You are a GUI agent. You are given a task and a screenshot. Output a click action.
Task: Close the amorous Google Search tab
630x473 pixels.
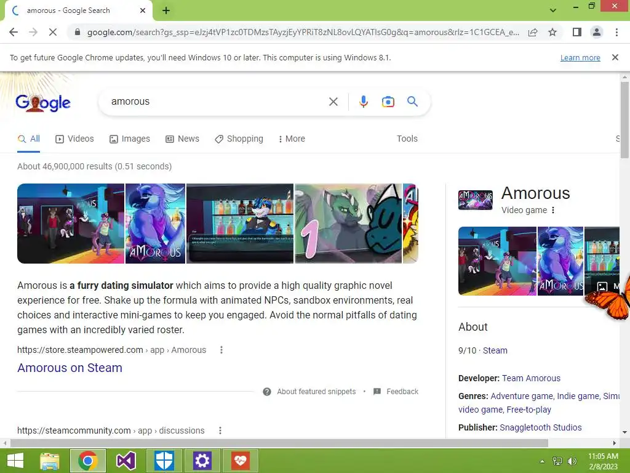tap(143, 11)
